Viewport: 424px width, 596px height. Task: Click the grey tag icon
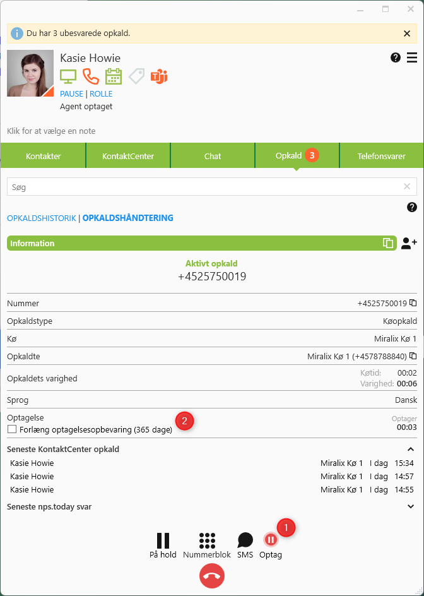click(x=136, y=77)
